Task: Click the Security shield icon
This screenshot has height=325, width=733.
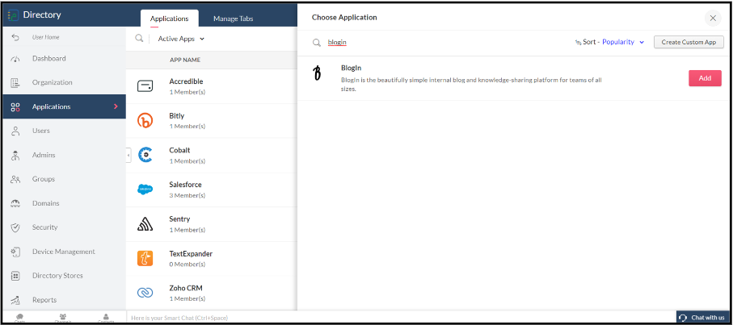Action: (x=15, y=227)
